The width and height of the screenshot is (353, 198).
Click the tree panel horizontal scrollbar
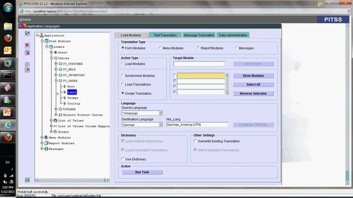pos(72,180)
